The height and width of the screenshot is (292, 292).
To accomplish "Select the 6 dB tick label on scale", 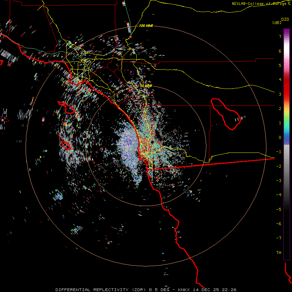I will (x=280, y=51).
